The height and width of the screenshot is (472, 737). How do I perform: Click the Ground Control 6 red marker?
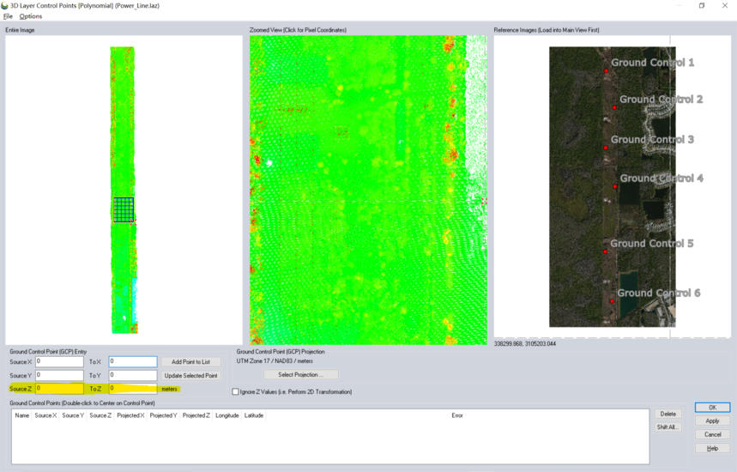click(x=612, y=301)
